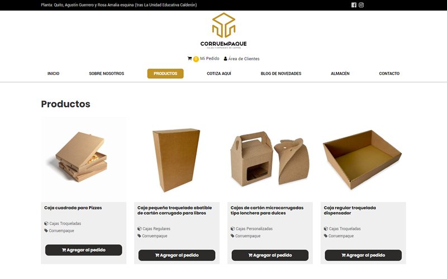Image resolution: width=447 pixels, height=279 pixels.
Task: Open COTIZA AQUÍ from navigation
Action: [219, 74]
